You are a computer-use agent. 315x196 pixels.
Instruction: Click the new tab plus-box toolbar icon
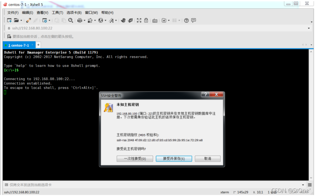164,20
